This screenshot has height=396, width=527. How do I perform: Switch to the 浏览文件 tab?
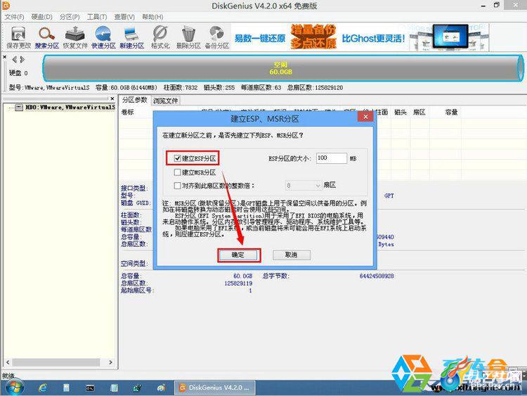pos(166,101)
